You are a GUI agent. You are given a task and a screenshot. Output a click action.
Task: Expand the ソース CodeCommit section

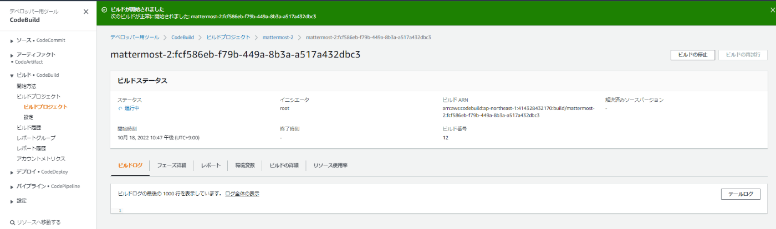point(12,41)
